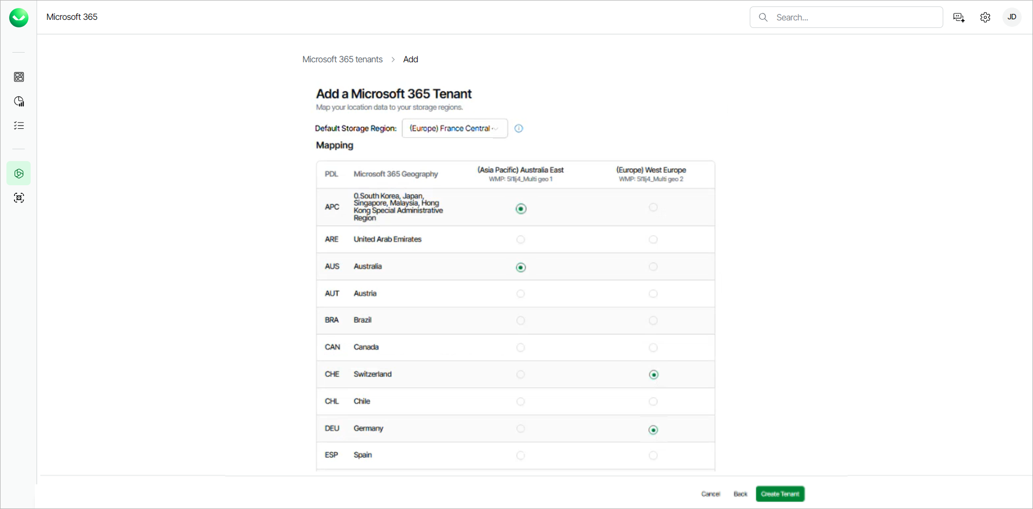Click the PDL column header
Image resolution: width=1033 pixels, height=509 pixels.
332,174
